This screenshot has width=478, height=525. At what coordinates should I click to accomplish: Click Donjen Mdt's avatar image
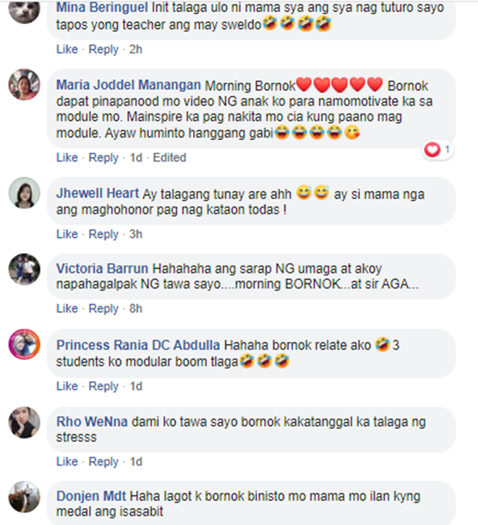[x=24, y=497]
